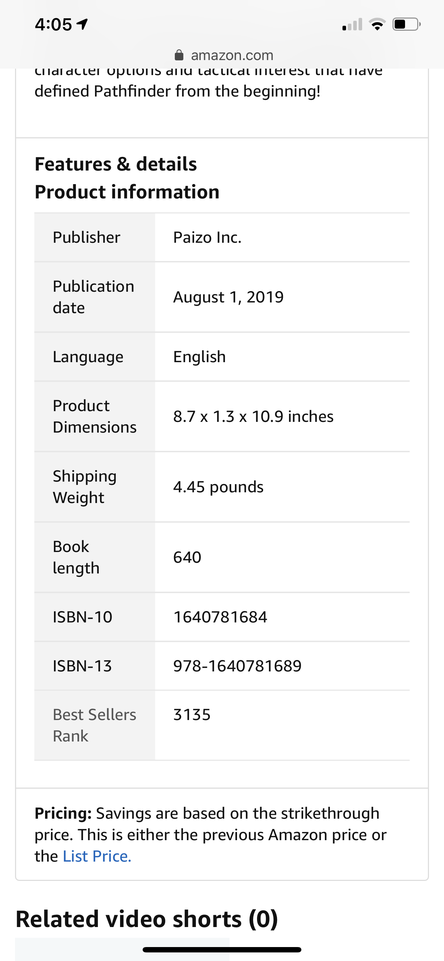This screenshot has width=444, height=961.
Task: Tap the Features & details heading
Action: 116,164
